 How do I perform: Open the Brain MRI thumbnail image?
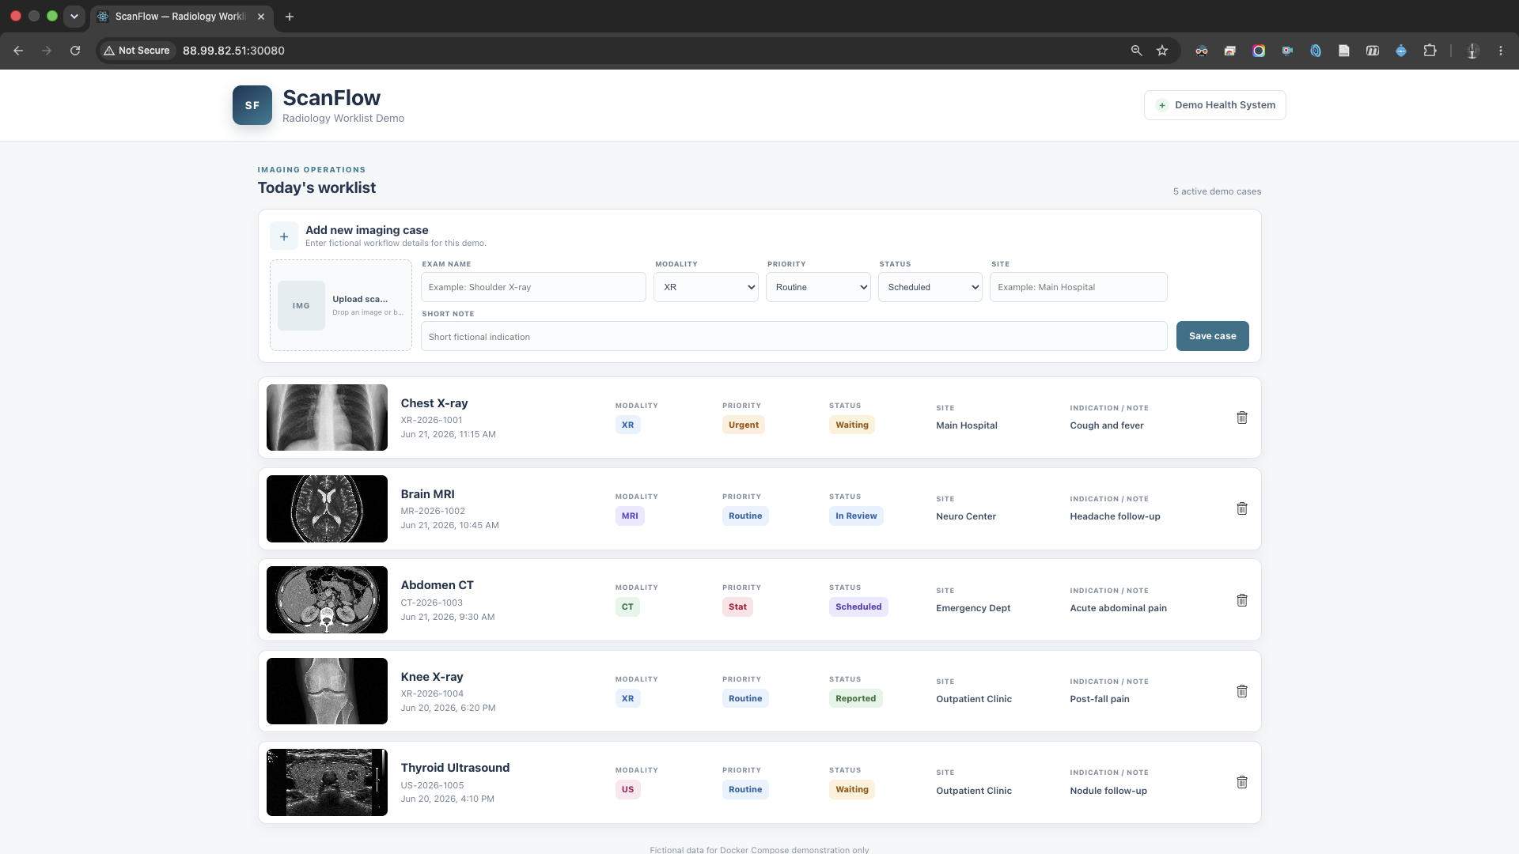(x=327, y=508)
